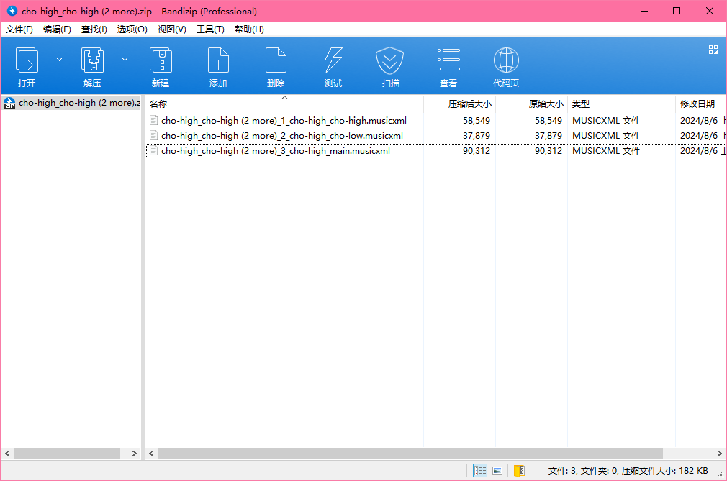Open the File (文件) menu
The image size is (727, 481).
tap(19, 29)
